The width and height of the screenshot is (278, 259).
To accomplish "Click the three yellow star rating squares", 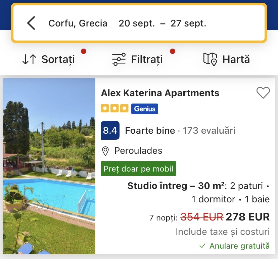I will pos(114,109).
